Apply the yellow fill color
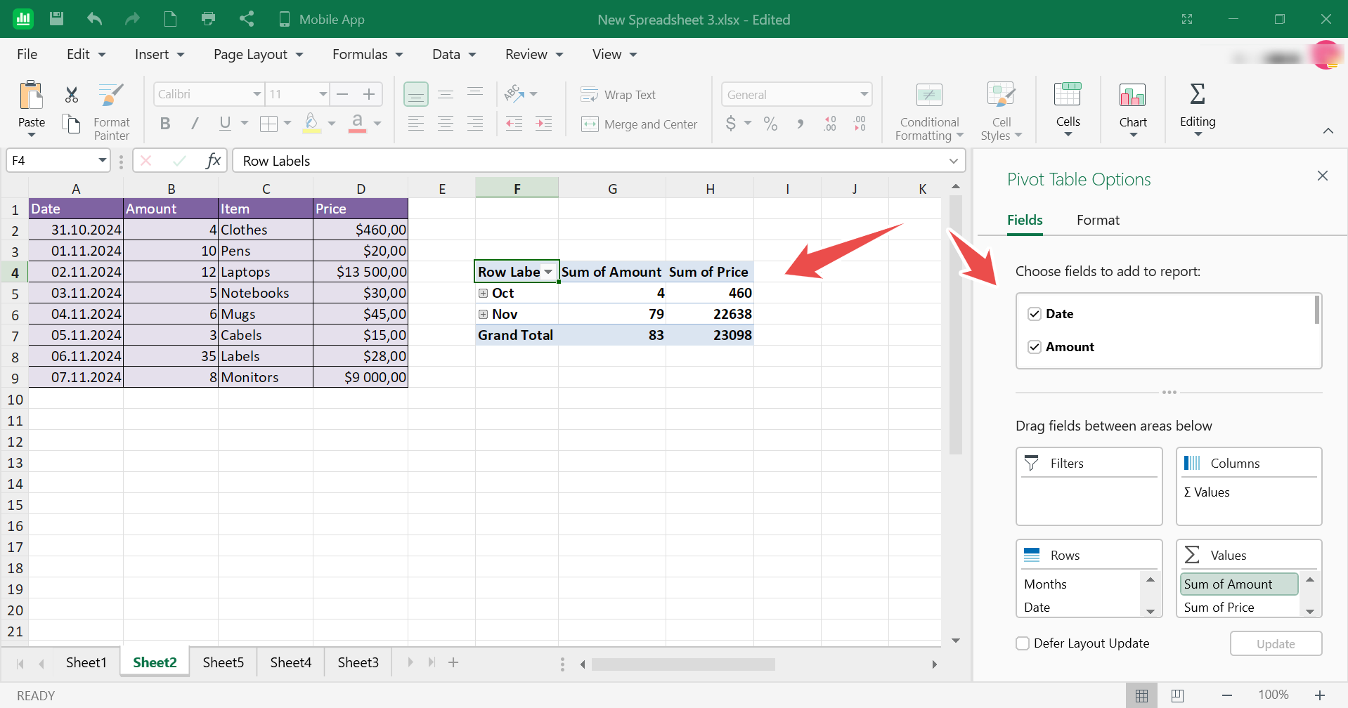This screenshot has width=1348, height=708. pos(312,124)
